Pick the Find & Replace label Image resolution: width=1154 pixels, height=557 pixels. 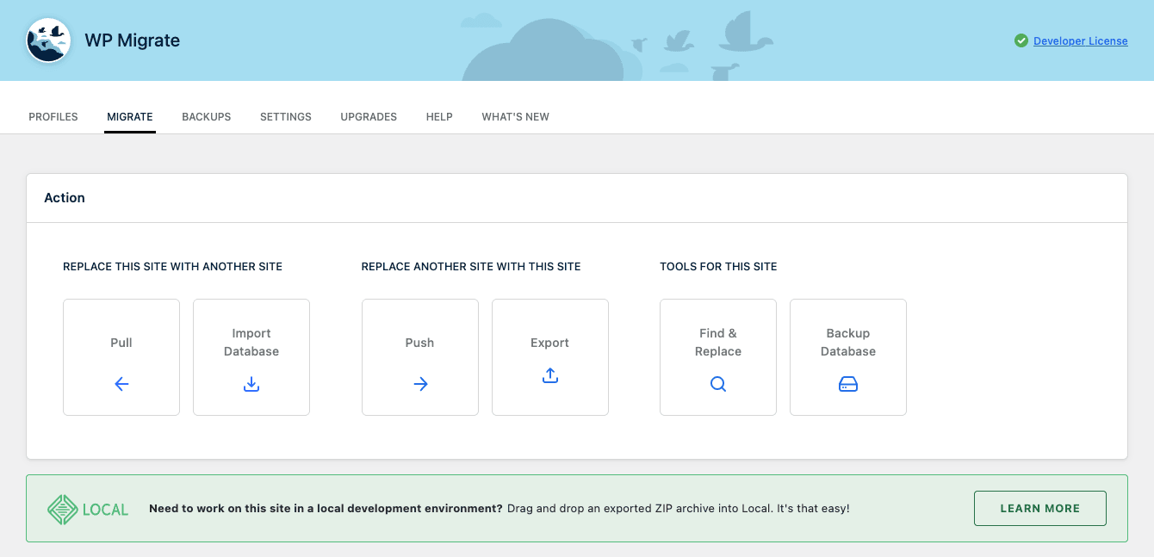coord(718,343)
